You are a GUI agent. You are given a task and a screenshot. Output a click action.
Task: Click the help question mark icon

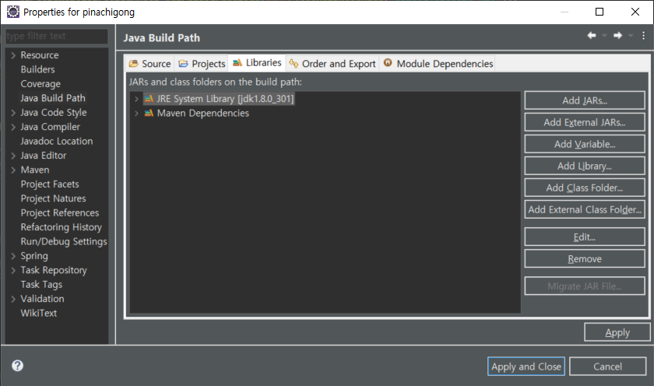[17, 366]
